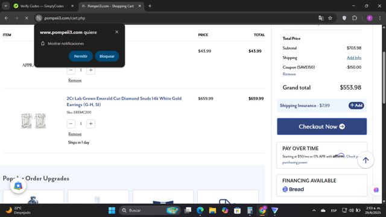Dismiss the notification permission popup
The height and width of the screenshot is (217, 386).
coord(116,32)
